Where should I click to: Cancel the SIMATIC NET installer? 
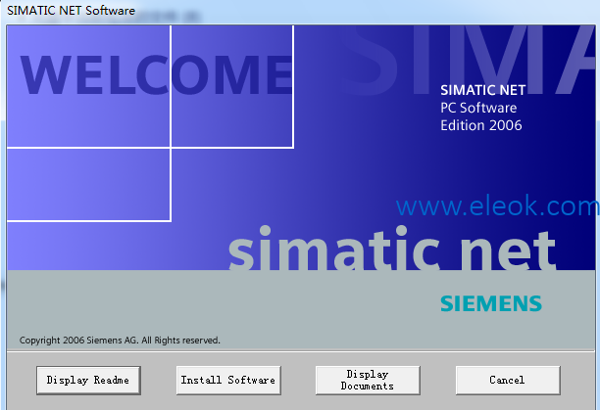pyautogui.click(x=508, y=381)
